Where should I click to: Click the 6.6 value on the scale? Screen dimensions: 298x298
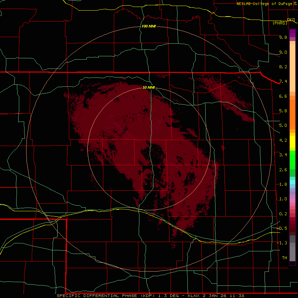283,96
